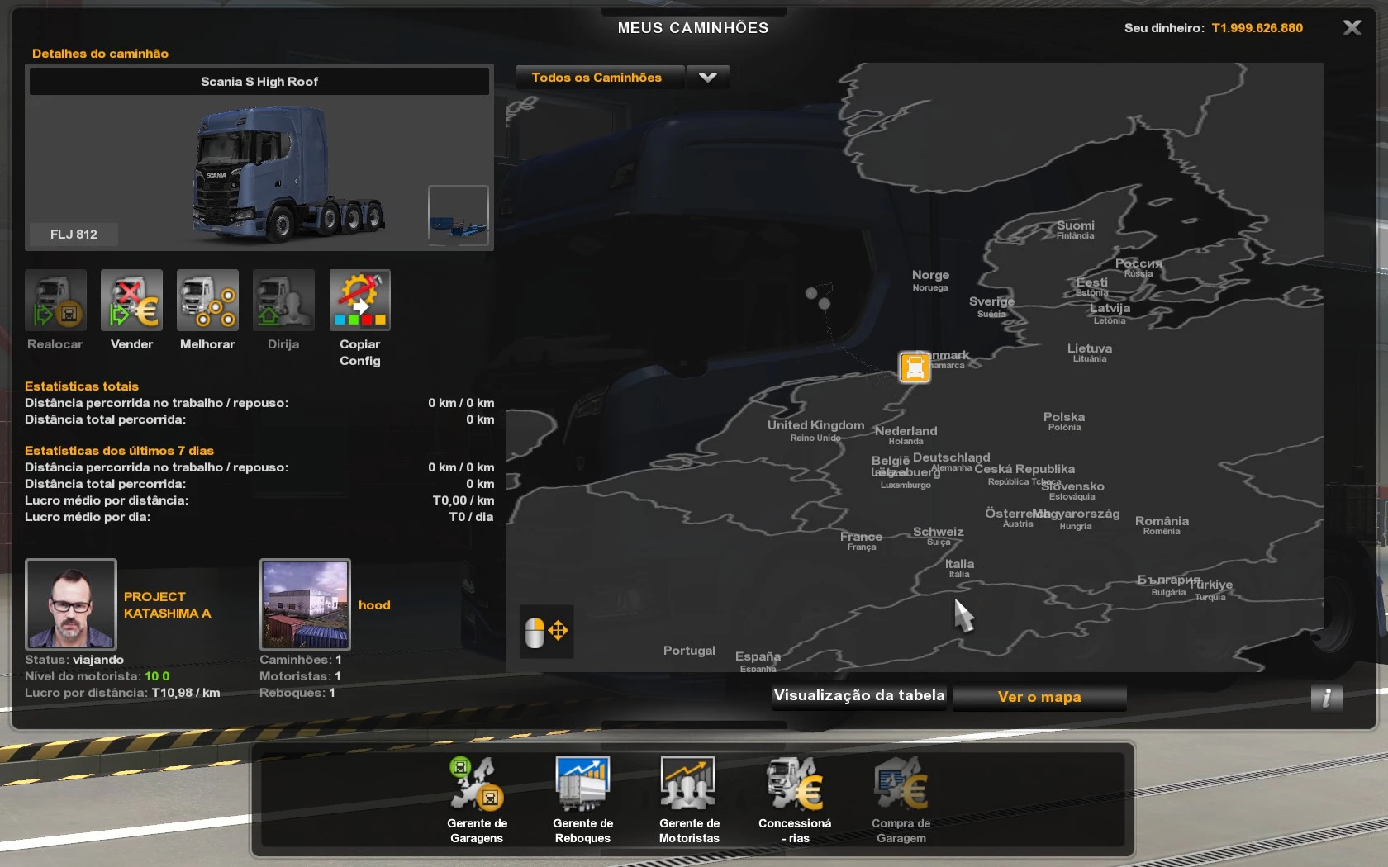Select driver PROJECT KATASHIMA A portrait
Image resolution: width=1388 pixels, height=867 pixels.
71,604
